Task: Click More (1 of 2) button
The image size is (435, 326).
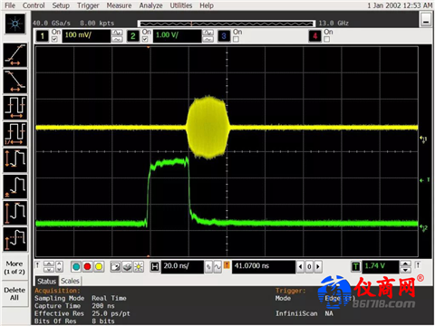Action: click(14, 267)
